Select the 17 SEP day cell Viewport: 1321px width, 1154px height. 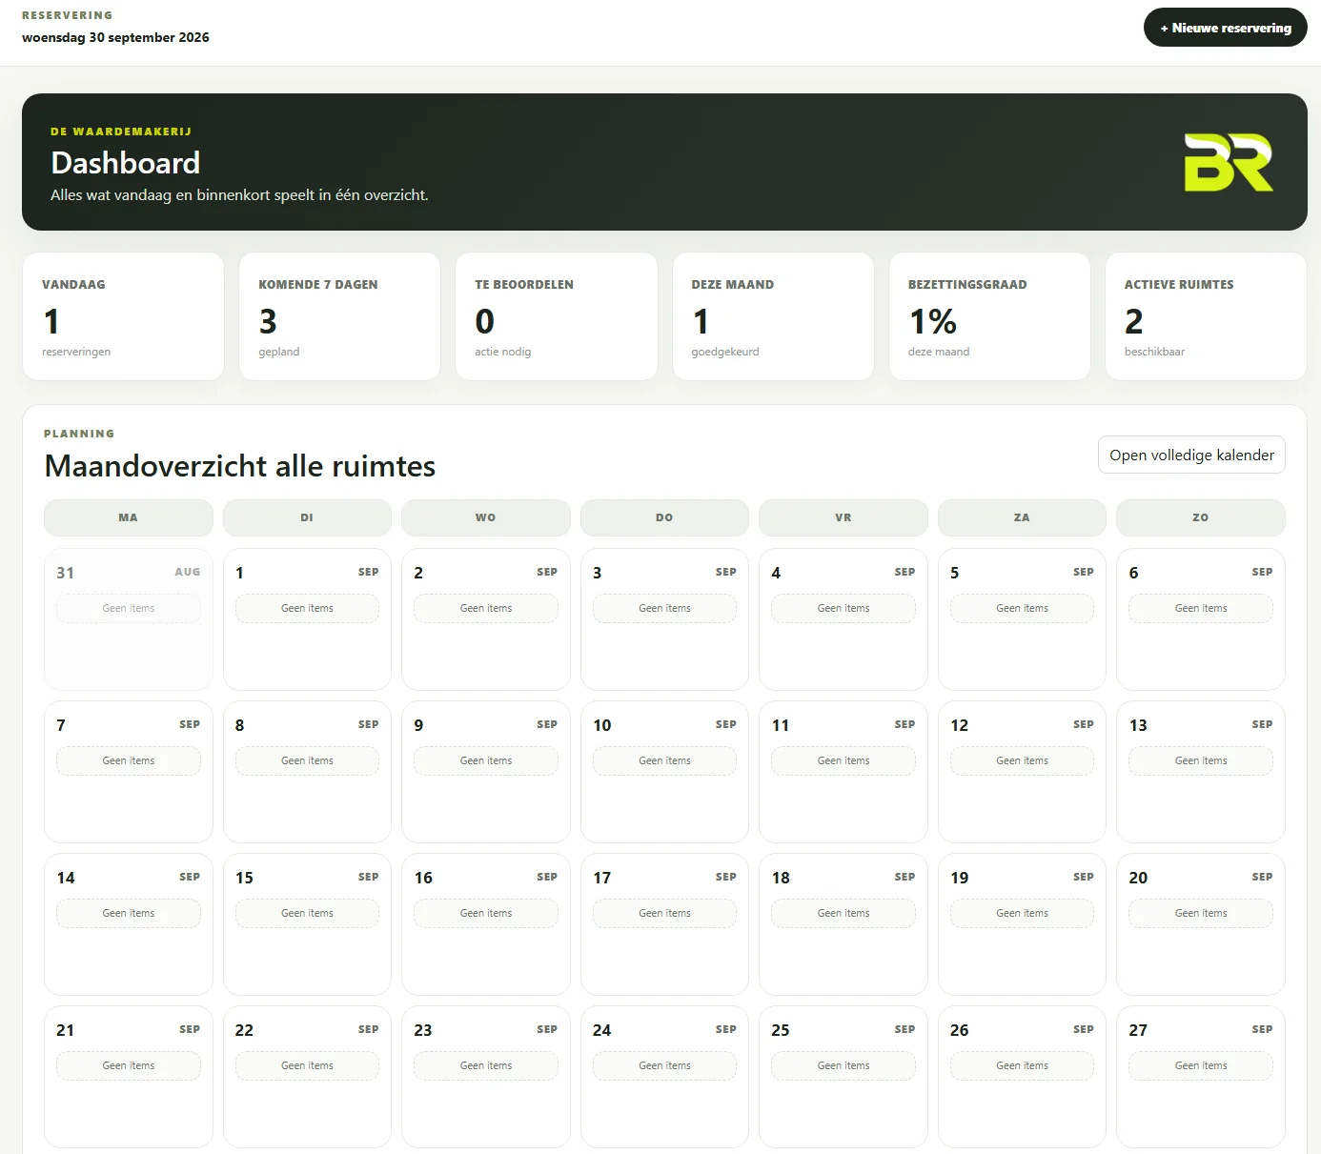coord(664,924)
